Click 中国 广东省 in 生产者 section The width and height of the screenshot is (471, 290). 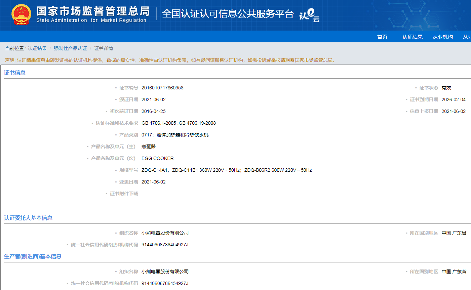coord(454,272)
